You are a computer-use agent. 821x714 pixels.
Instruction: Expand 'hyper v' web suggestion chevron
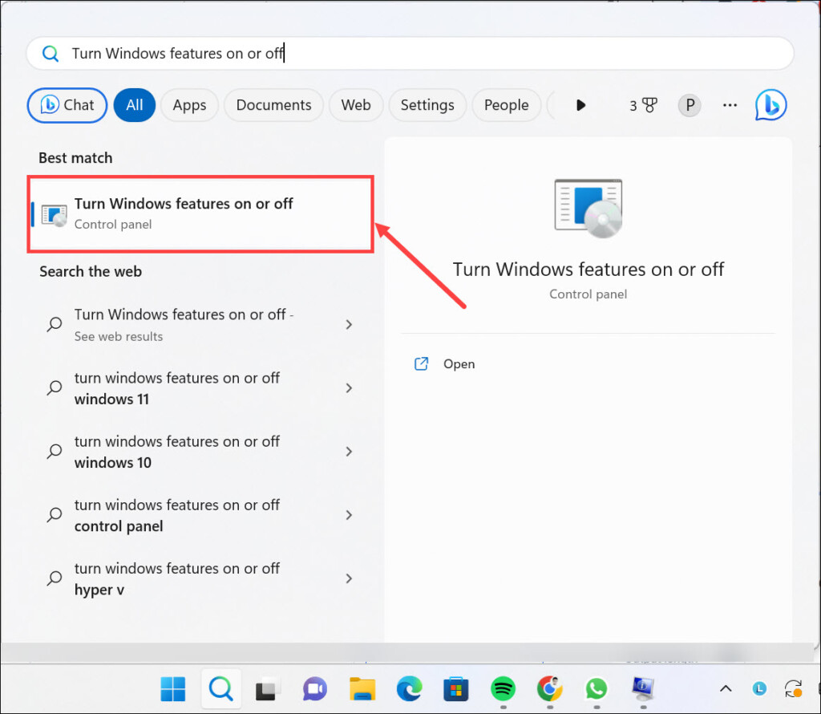(x=349, y=578)
